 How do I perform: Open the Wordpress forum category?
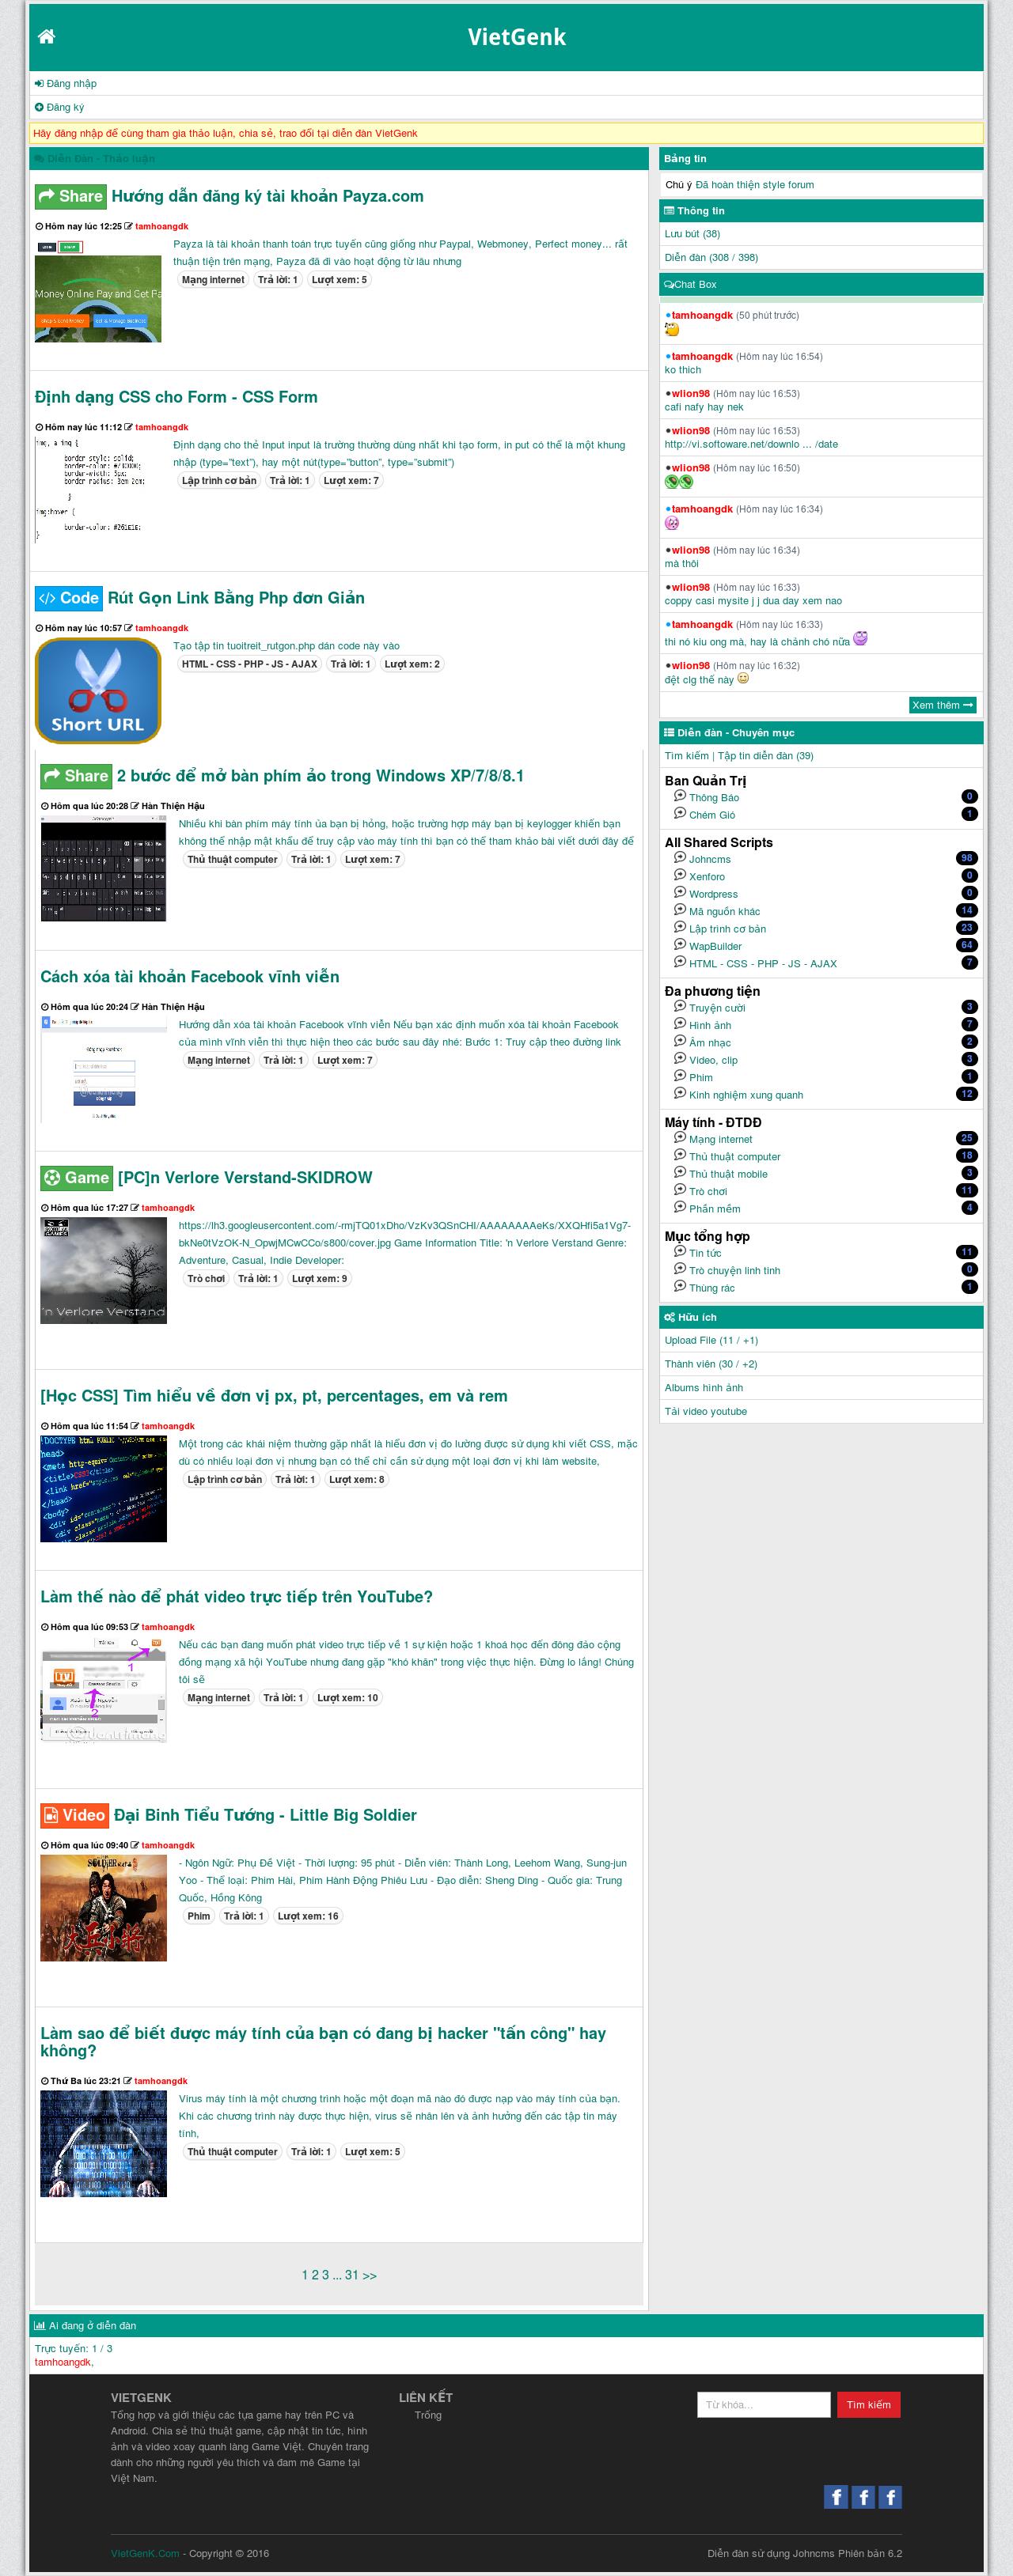(x=713, y=894)
